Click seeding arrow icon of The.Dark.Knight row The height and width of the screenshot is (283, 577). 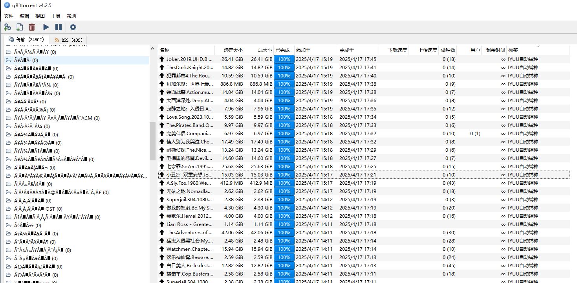pyautogui.click(x=162, y=67)
